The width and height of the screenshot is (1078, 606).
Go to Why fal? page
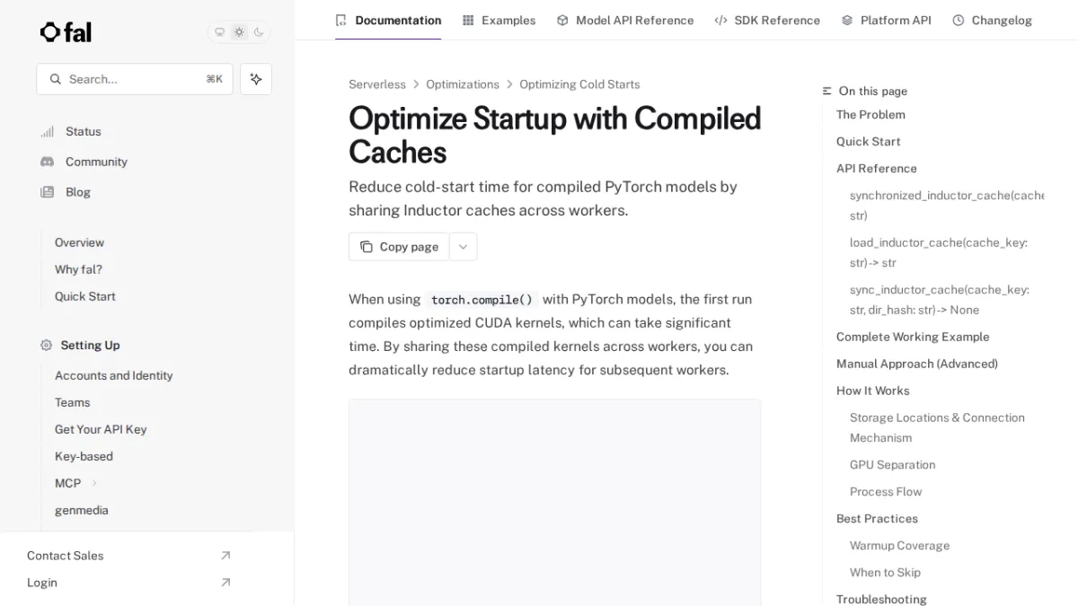coord(78,269)
